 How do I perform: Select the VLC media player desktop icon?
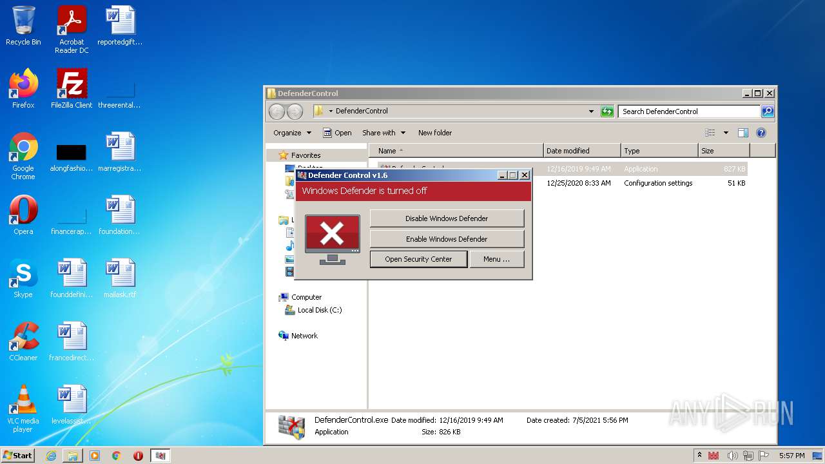(x=23, y=409)
